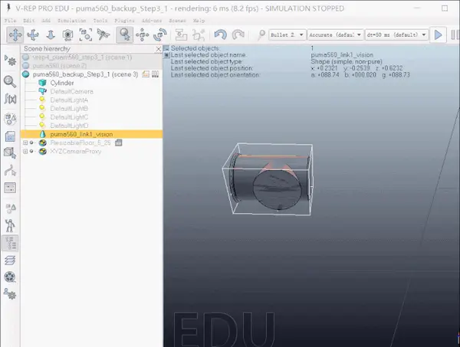This screenshot has height=347, width=460.
Task: Click the Redo arrow
Action: click(238, 35)
